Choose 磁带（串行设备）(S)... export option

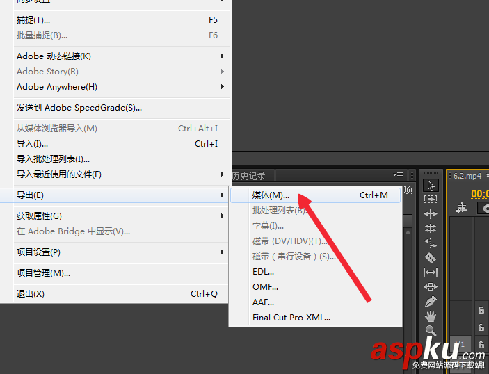[x=315, y=257]
